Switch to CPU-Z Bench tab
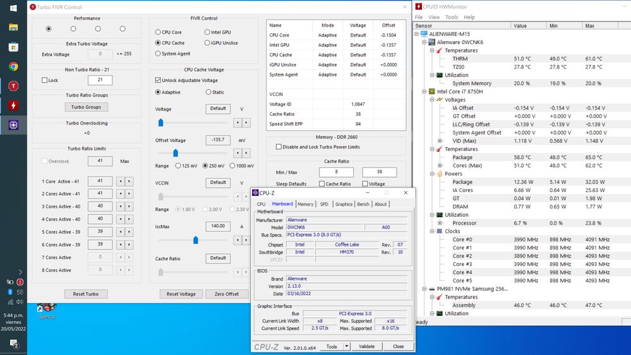The width and height of the screenshot is (631, 355). [363, 204]
